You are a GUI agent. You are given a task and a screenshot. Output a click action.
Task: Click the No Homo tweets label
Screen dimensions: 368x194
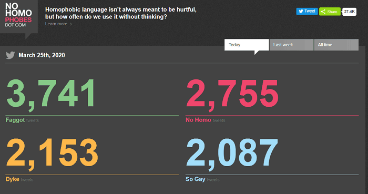[206, 120]
